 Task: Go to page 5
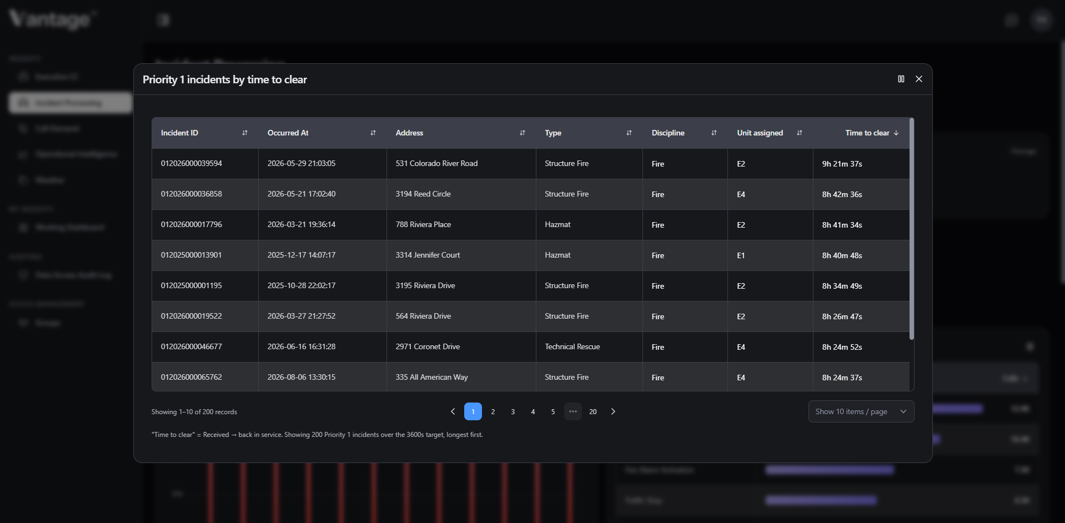tap(553, 411)
